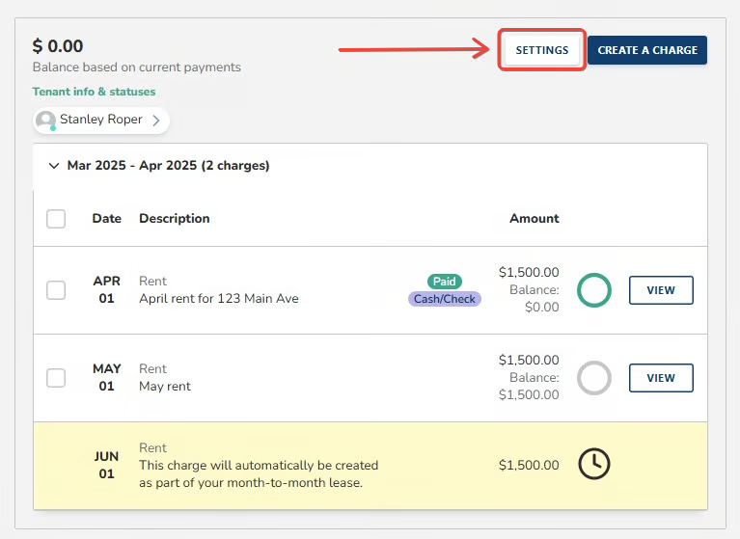Click the Cash/Check payment badge
740x539 pixels.
tap(445, 299)
